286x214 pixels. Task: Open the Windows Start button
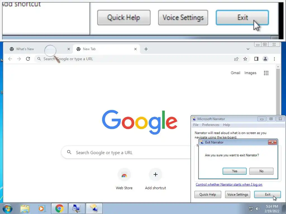coord(8,208)
